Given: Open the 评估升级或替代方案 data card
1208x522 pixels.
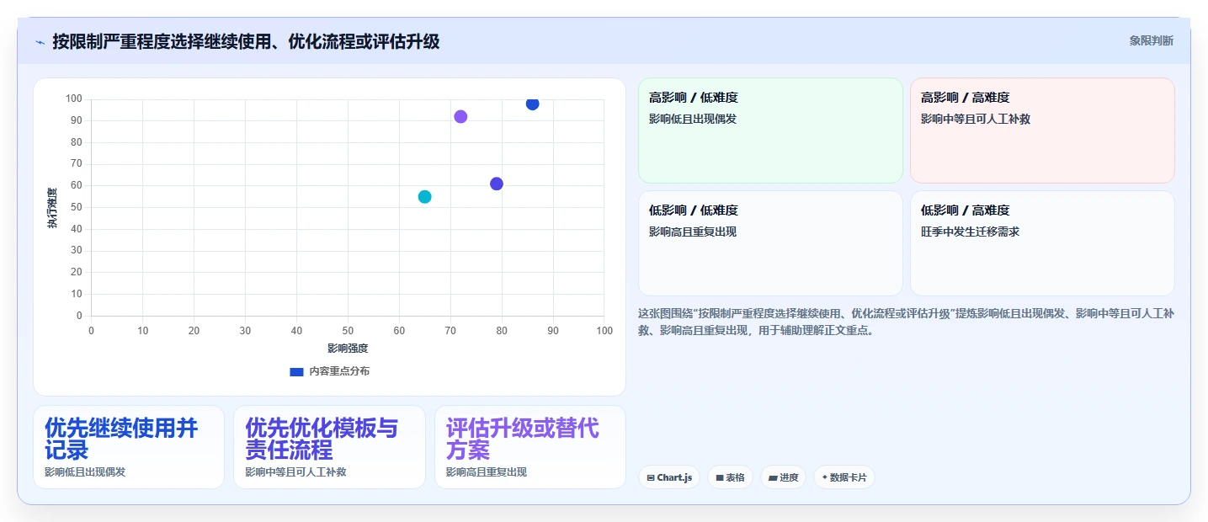Looking at the screenshot, I should pyautogui.click(x=530, y=447).
